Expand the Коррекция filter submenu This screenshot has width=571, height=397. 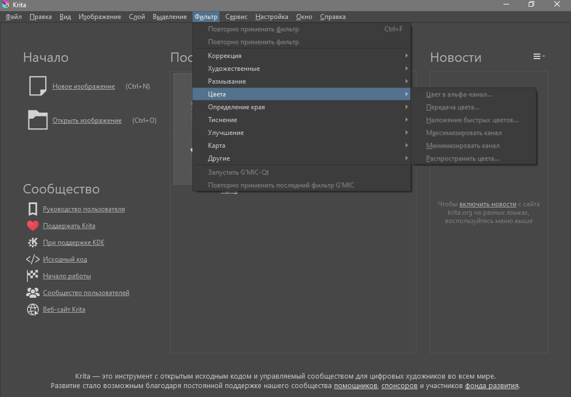(302, 56)
